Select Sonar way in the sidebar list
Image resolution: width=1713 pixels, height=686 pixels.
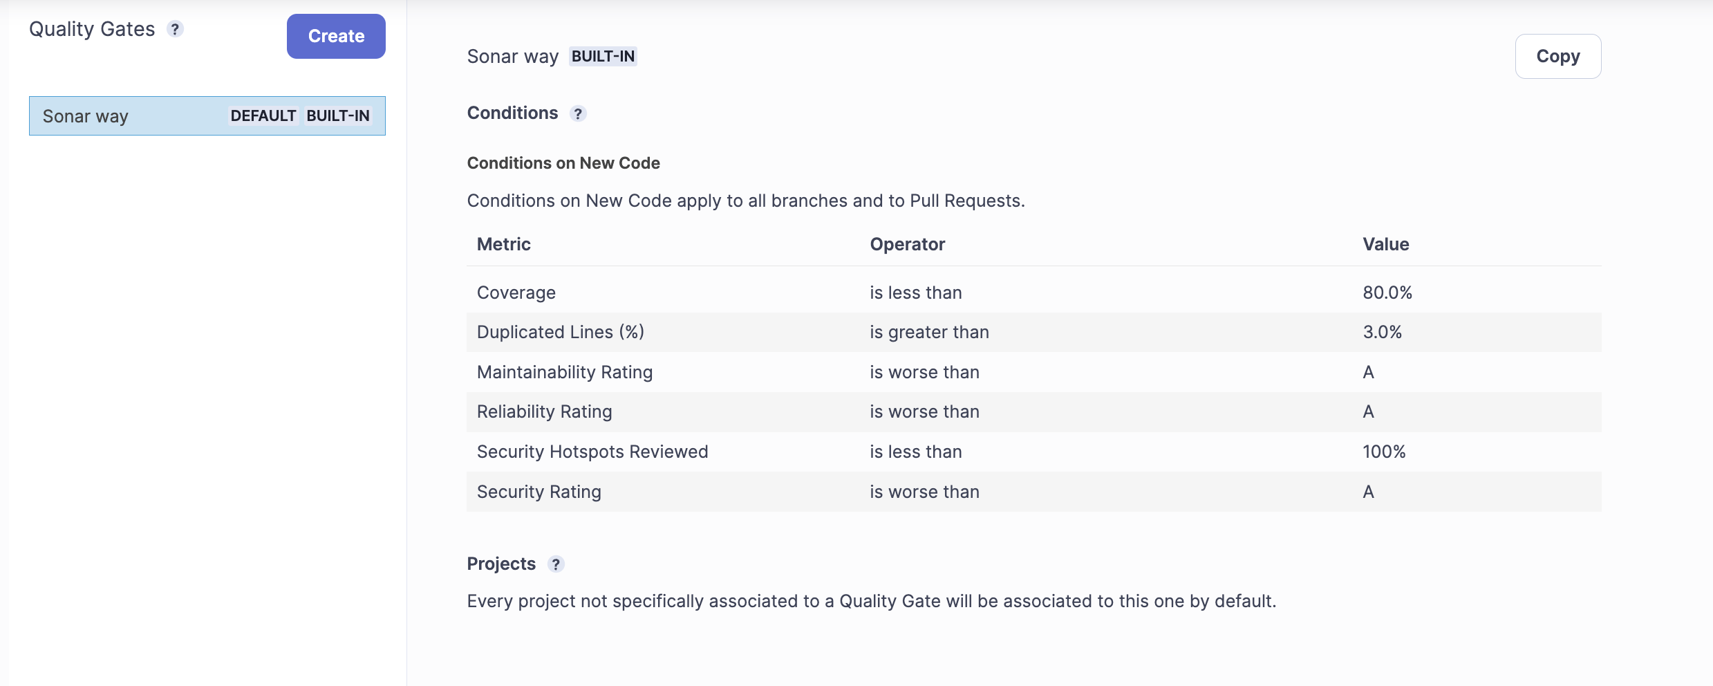[86, 116]
